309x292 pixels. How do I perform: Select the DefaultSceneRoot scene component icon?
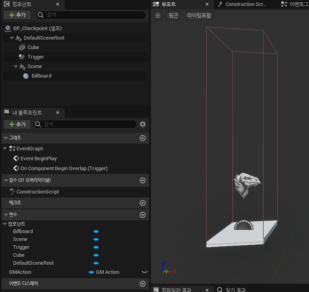[18, 38]
